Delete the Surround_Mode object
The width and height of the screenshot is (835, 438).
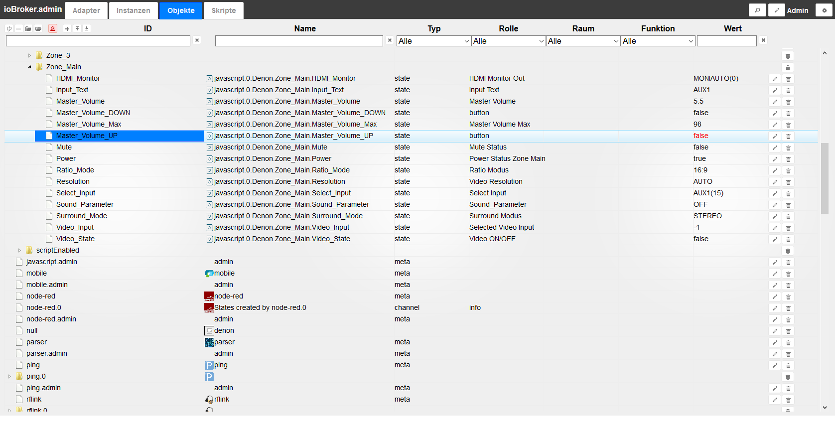pyautogui.click(x=788, y=216)
